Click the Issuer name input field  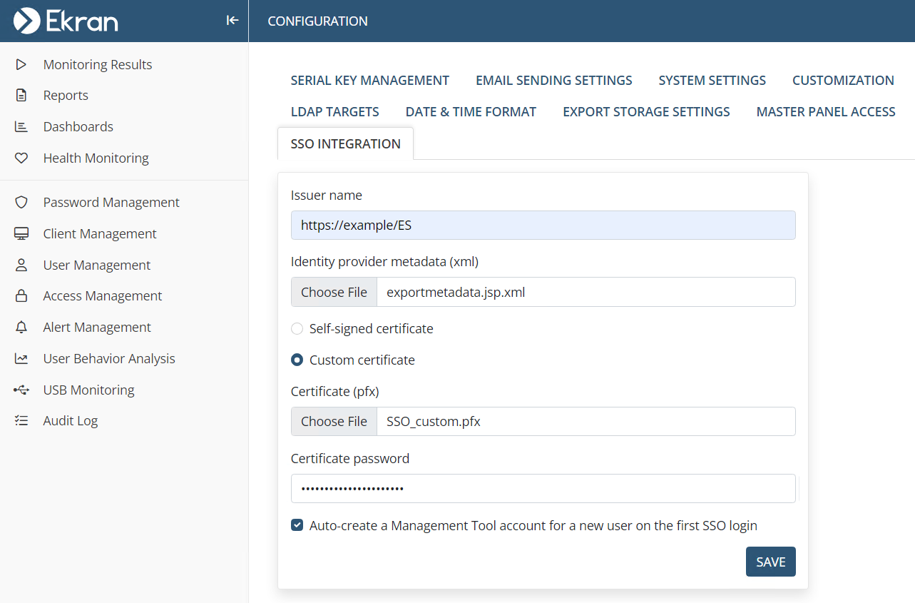[543, 226]
